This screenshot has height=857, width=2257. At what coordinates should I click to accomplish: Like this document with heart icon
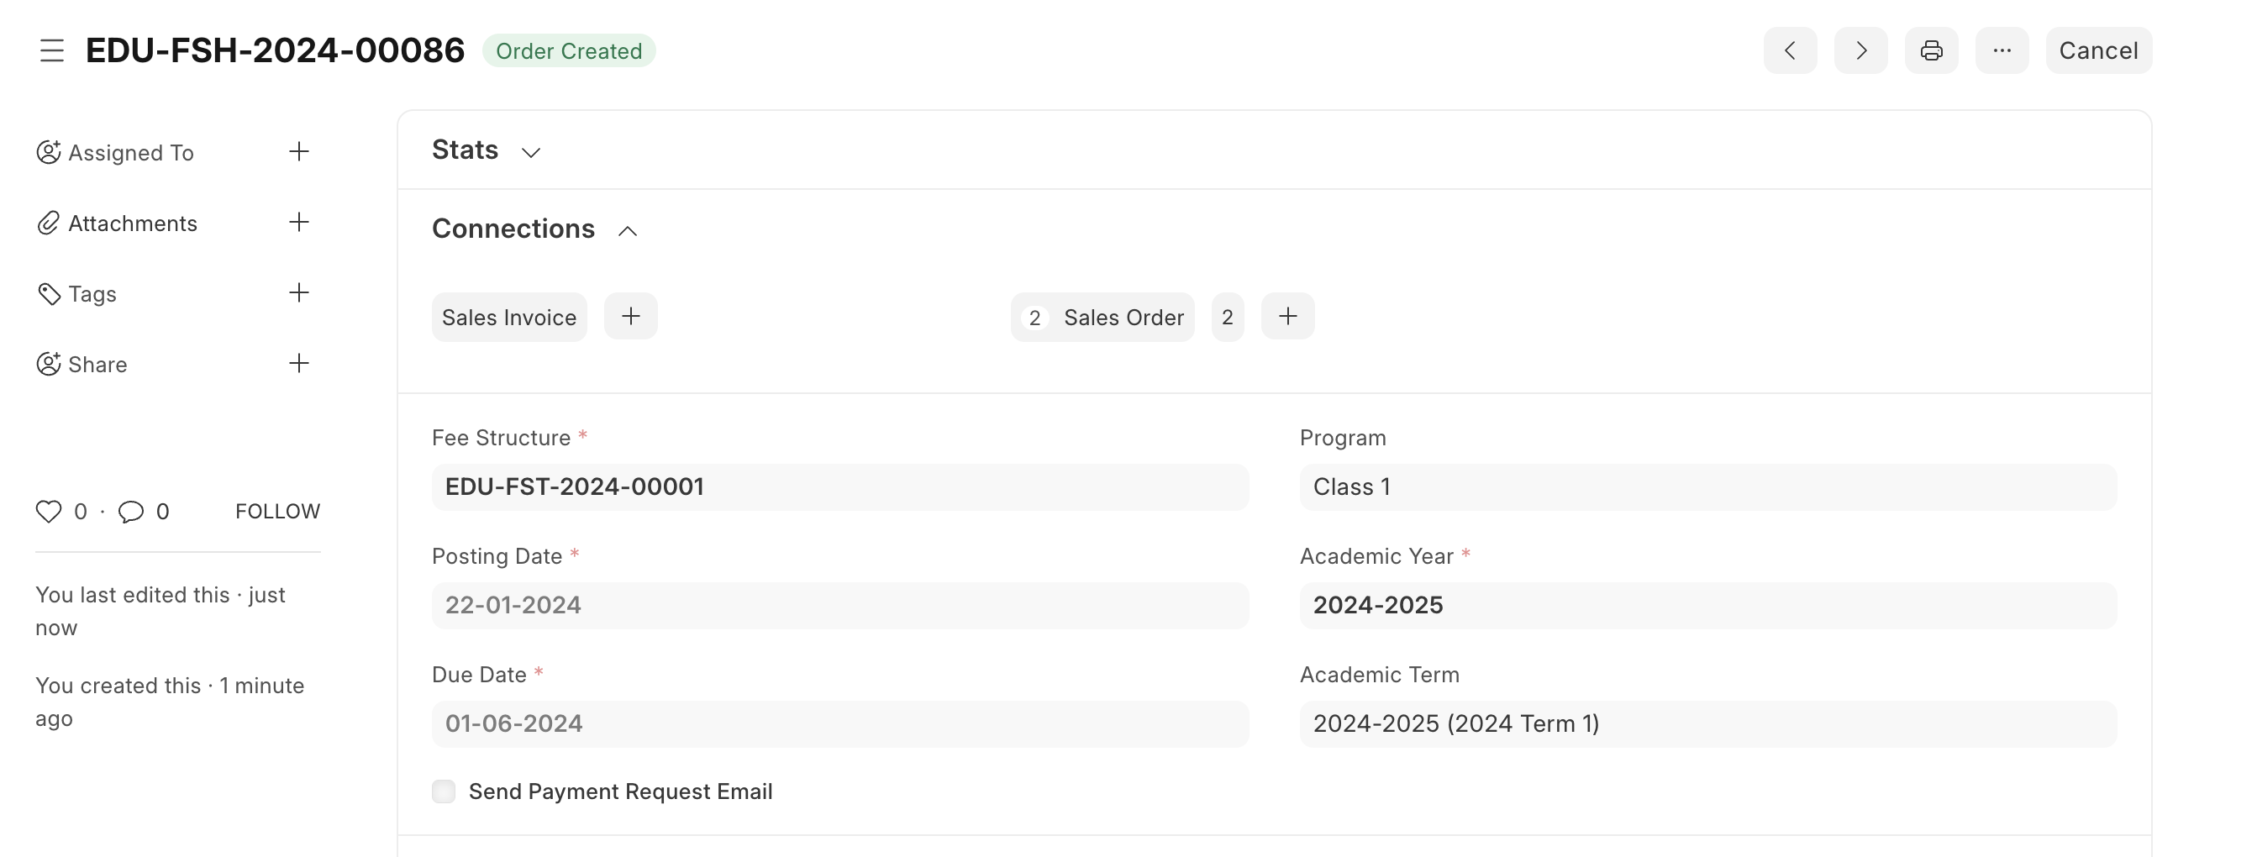coord(49,512)
